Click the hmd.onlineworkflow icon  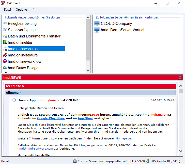tap(5, 61)
